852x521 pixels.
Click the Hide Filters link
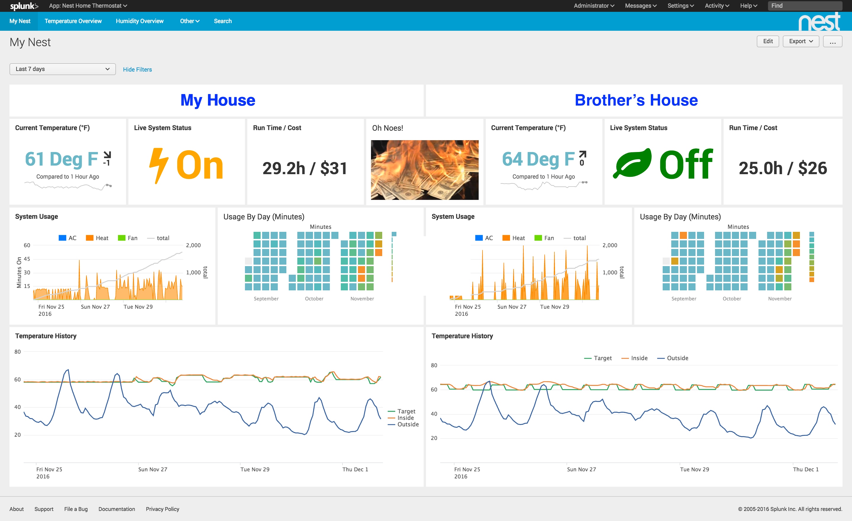pos(137,69)
